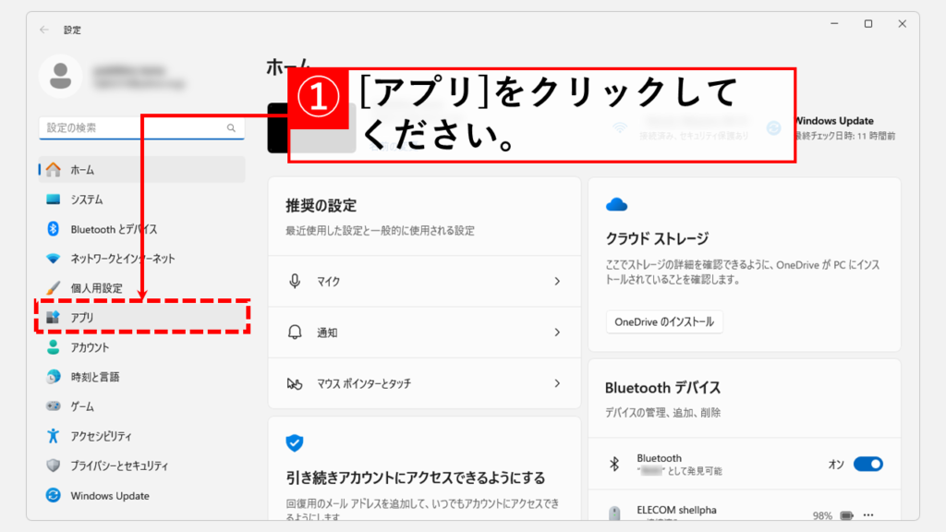Screen dimensions: 946x532
Task: Open the マウス ポインターとタッチ row
Action: tap(424, 383)
